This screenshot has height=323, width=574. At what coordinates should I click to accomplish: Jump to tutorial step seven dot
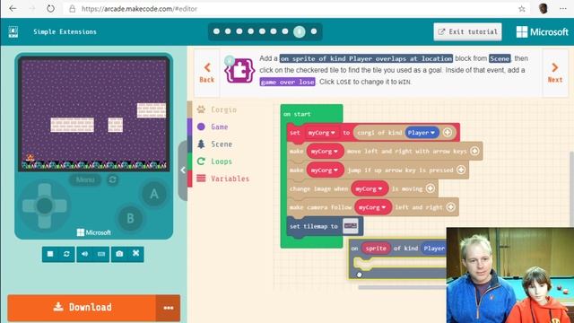(x=285, y=31)
